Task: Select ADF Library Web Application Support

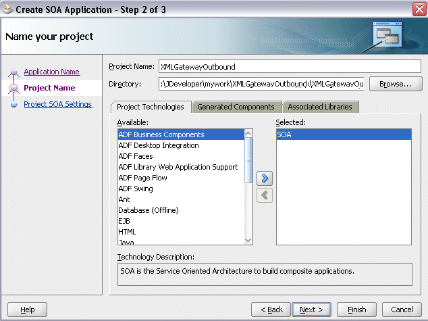Action: coord(181,167)
